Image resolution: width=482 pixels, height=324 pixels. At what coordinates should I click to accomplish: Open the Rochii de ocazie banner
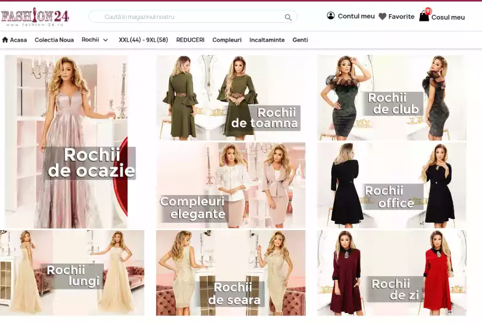tap(66, 142)
